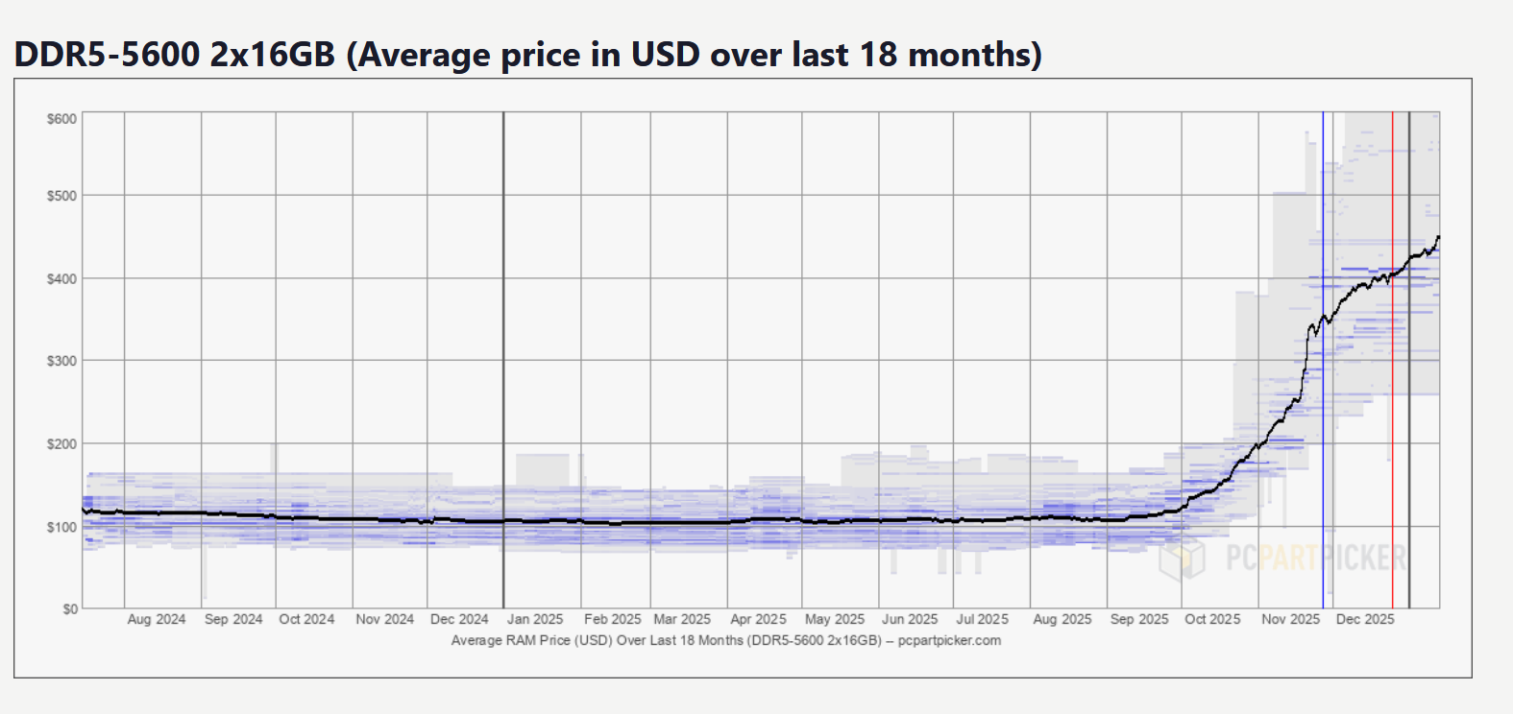Click the Dec 2025 x-axis label
1513x714 pixels.
[x=1365, y=619]
